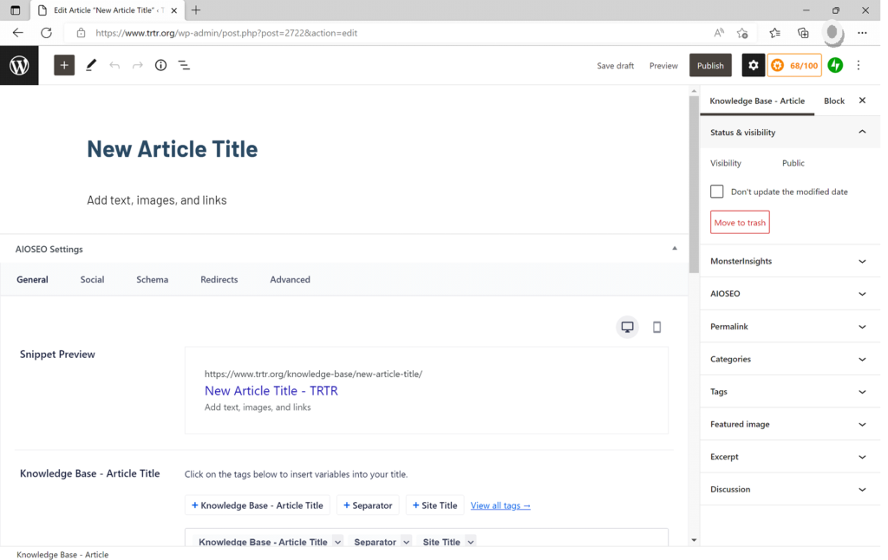
Task: Open the View all tags link
Action: click(500, 505)
